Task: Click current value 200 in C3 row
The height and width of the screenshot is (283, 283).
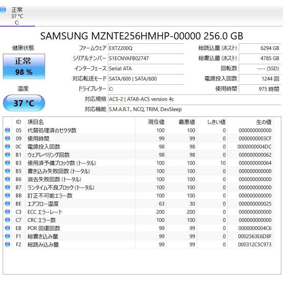Action: 160,212
